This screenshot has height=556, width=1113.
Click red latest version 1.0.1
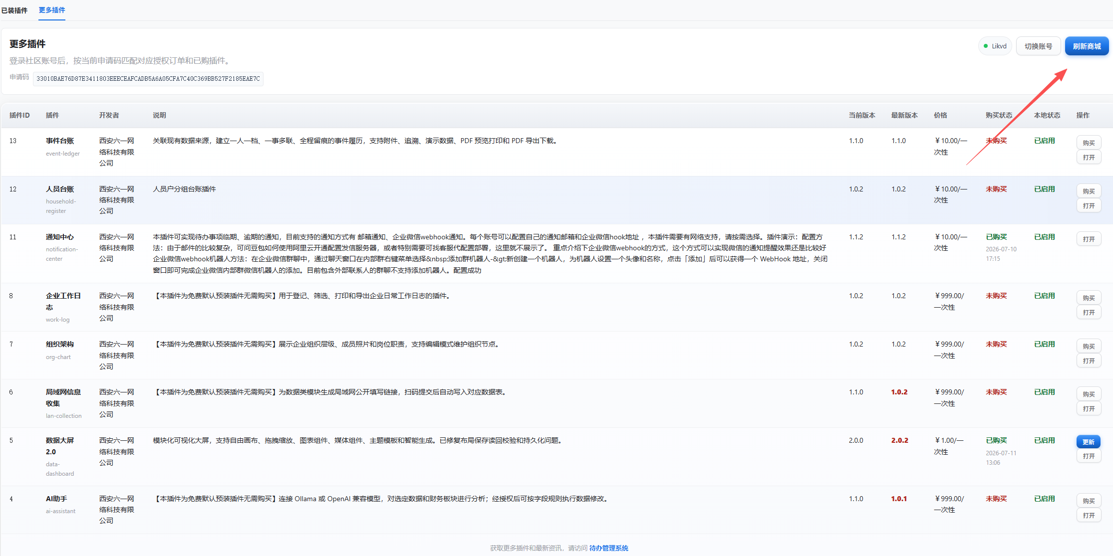coord(899,499)
